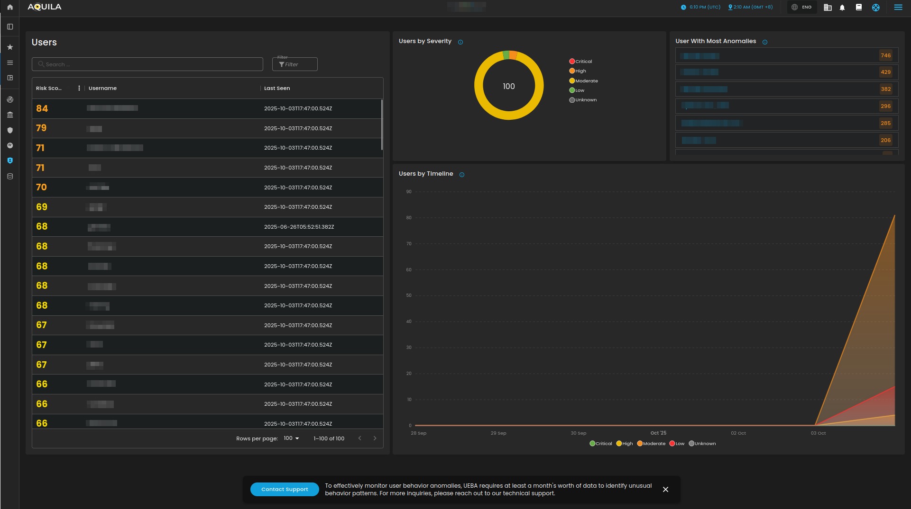This screenshot has height=509, width=911.
Task: Toggle Unknown in the timeline chart legend
Action: click(702, 444)
